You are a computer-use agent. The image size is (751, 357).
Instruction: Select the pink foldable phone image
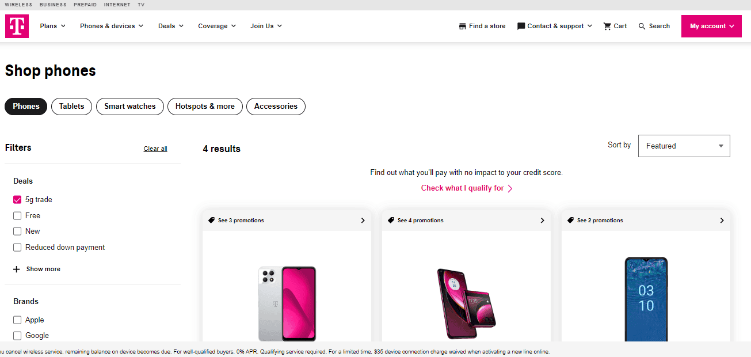tap(466, 303)
